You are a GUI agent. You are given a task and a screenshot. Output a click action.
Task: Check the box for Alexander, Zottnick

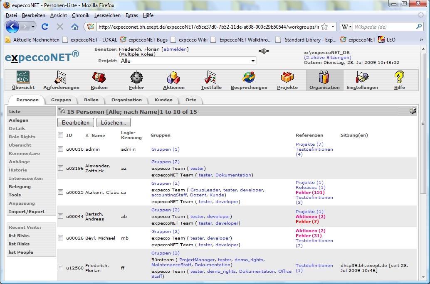(x=61, y=168)
